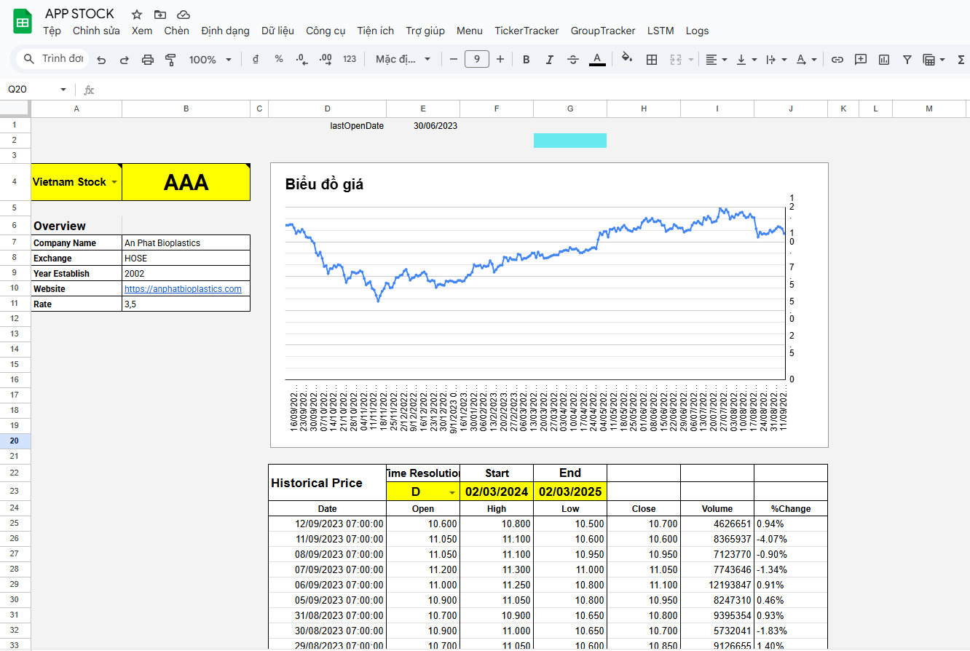970x651 pixels.
Task: Open horizontal align dropdown
Action: [717, 60]
